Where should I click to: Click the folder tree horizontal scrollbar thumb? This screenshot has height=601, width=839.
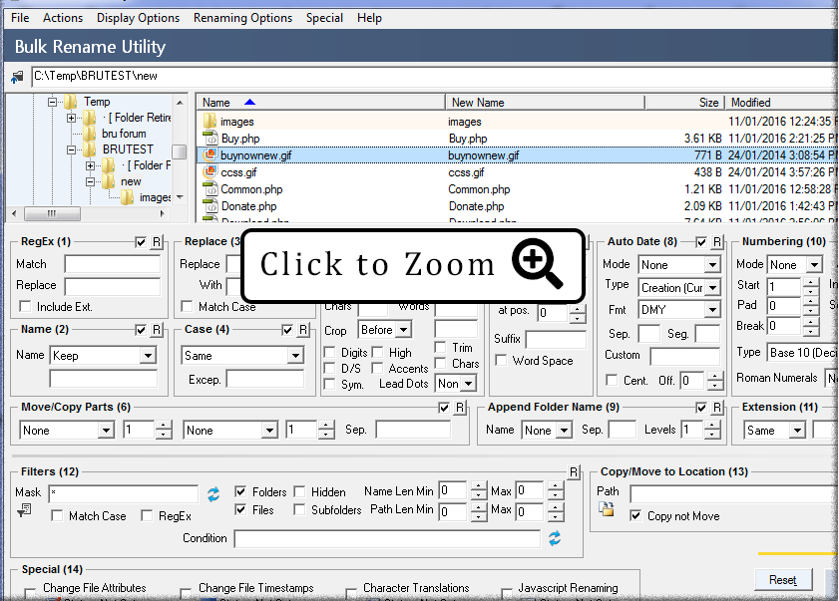52,214
